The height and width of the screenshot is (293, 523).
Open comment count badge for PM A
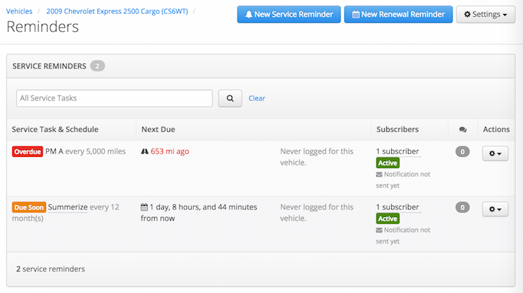(462, 151)
